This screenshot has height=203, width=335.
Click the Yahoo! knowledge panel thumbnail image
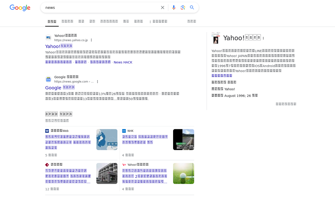pos(216,38)
